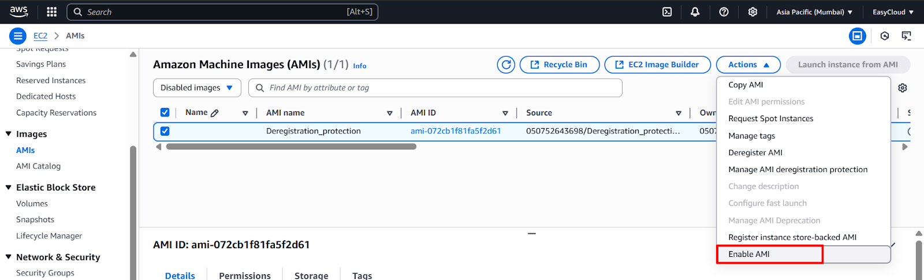Viewport: 924px width, 280px height.
Task: Open Snapshots in the sidebar
Action: [x=35, y=219]
